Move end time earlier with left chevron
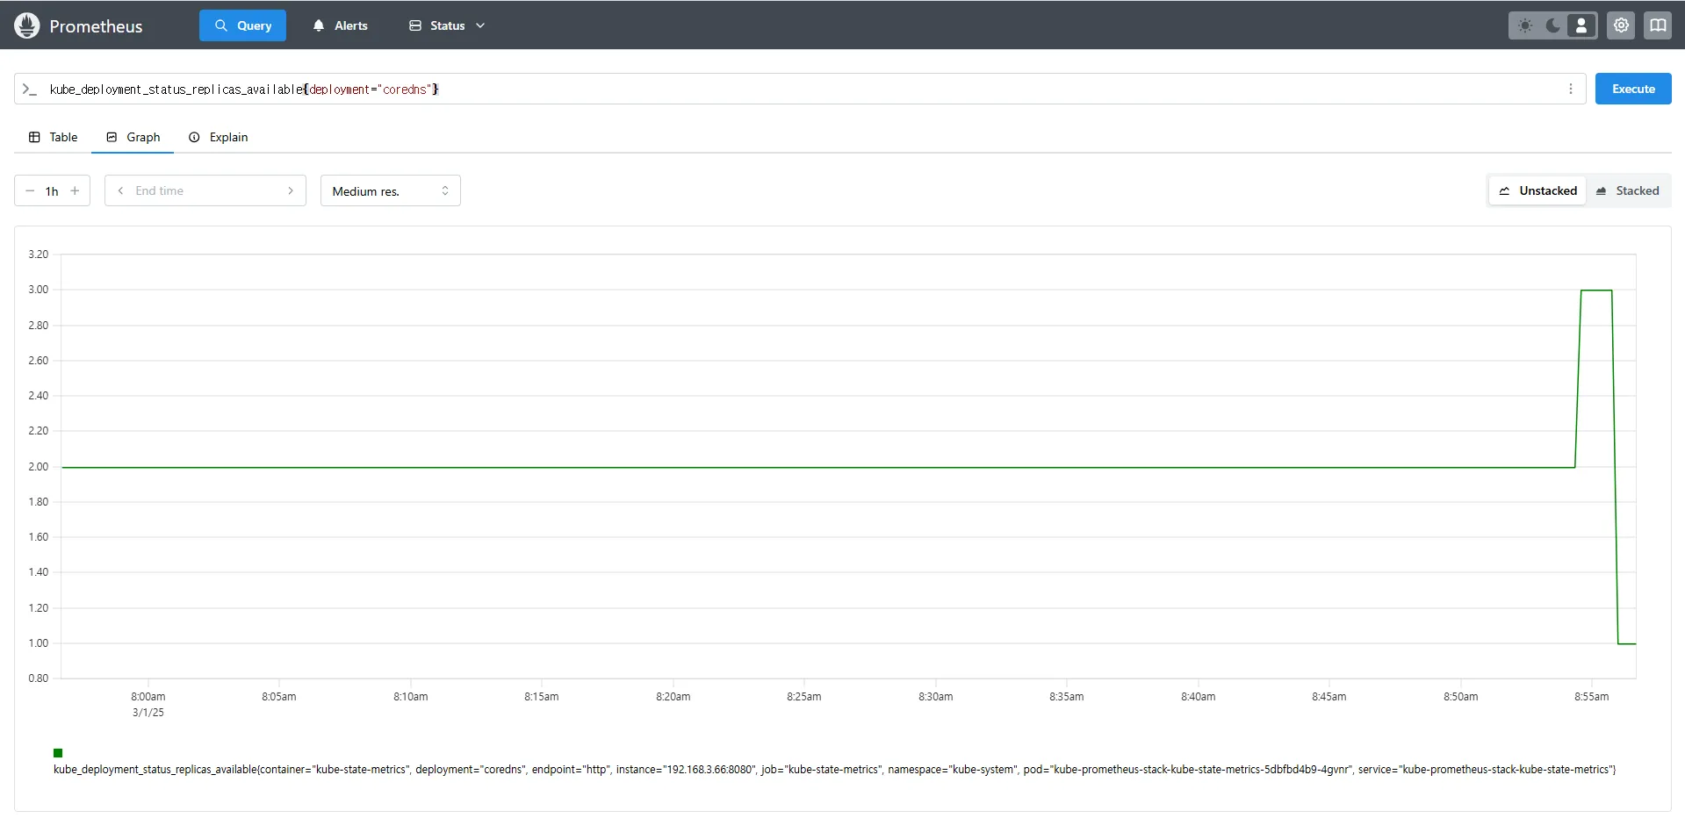 coord(120,190)
